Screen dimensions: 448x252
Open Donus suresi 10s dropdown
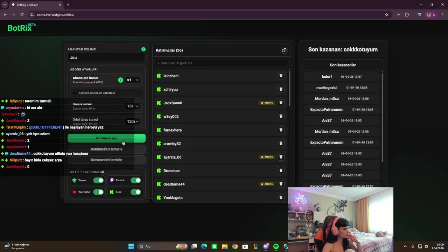click(x=133, y=106)
